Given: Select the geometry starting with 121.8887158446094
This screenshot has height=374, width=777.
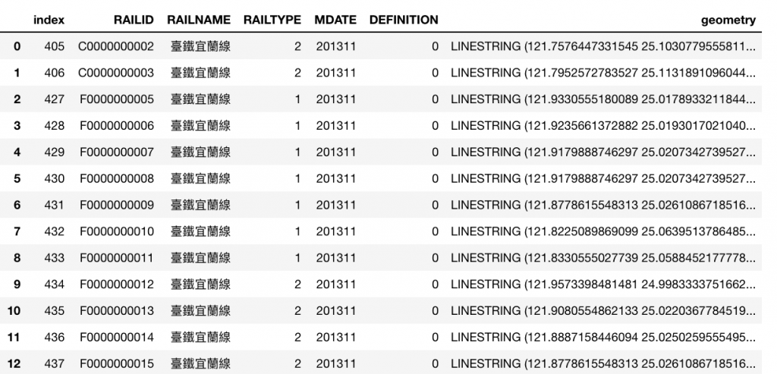Looking at the screenshot, I should tap(603, 338).
